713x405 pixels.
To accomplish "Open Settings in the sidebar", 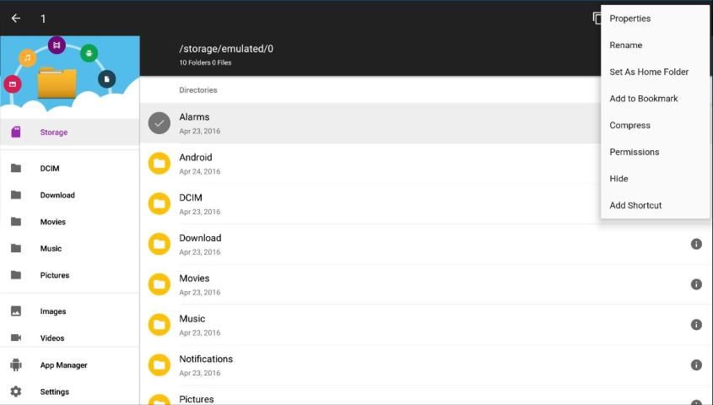I will coord(55,392).
